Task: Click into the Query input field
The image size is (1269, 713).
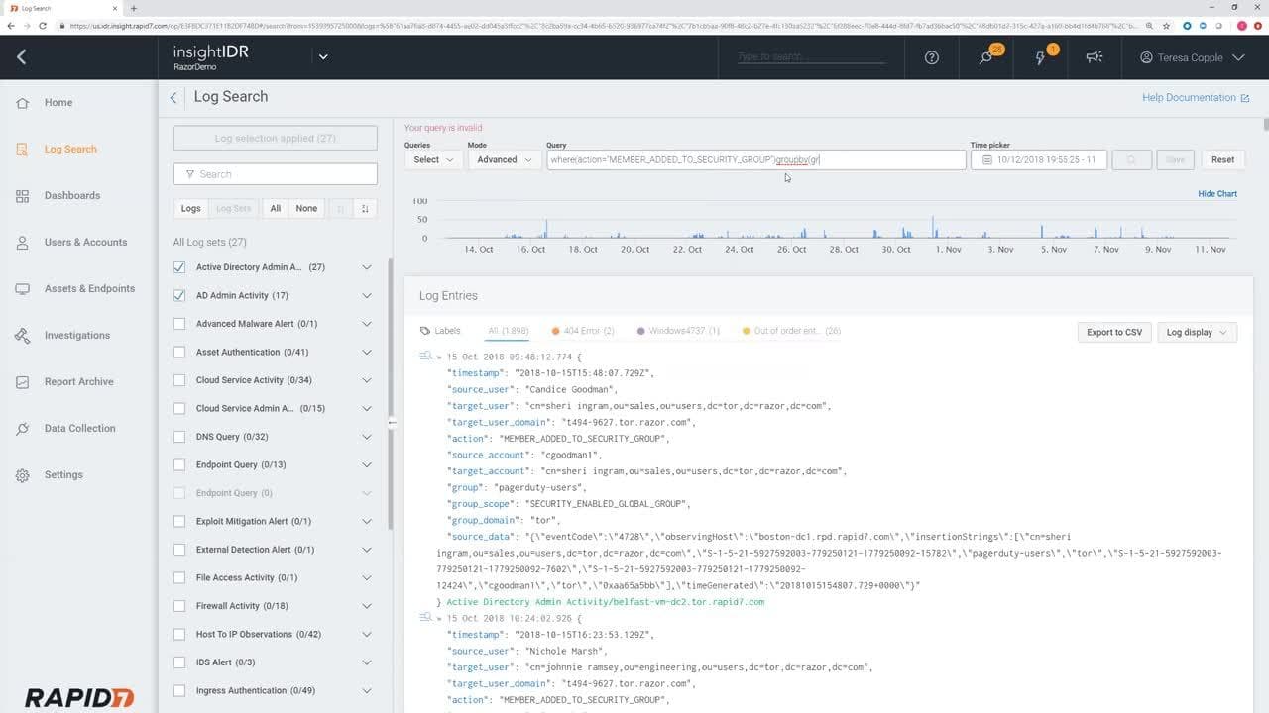Action: click(756, 159)
